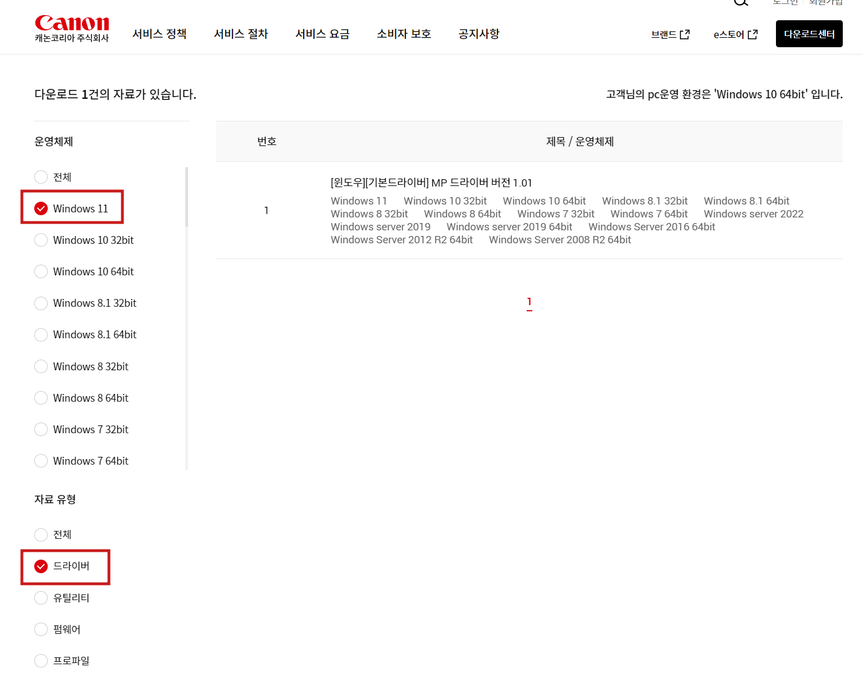Click the 로그인 link
This screenshot has width=863, height=690.
784,2
